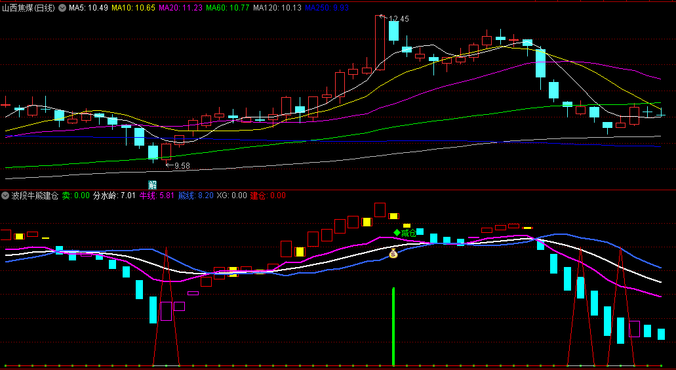676x370 pixels.
Task: Click the 卖: 0.00 value
Action: [76, 195]
